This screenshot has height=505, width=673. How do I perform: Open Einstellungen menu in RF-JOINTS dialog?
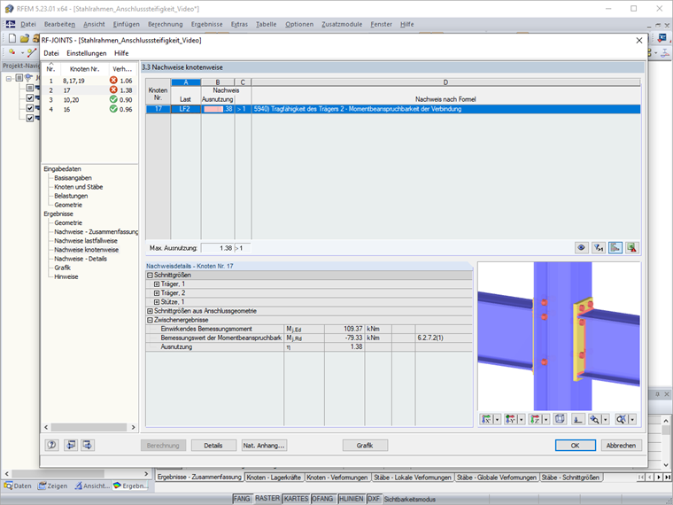click(x=86, y=53)
